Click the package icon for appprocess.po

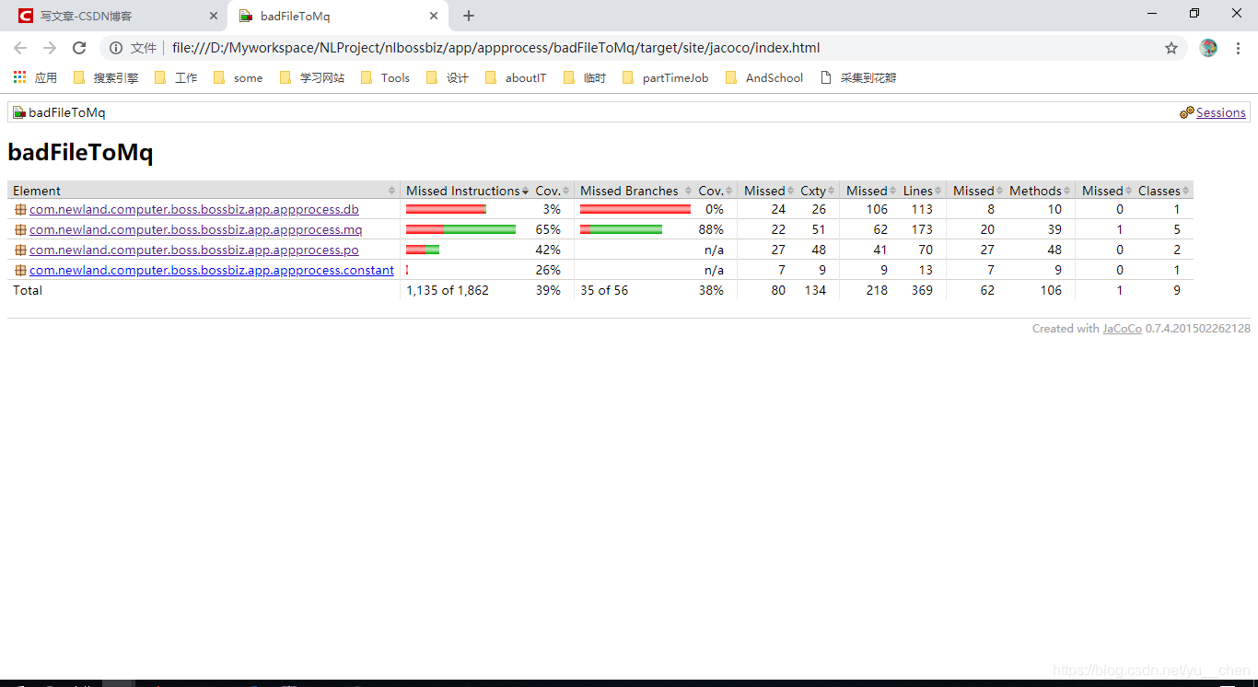[x=20, y=250]
